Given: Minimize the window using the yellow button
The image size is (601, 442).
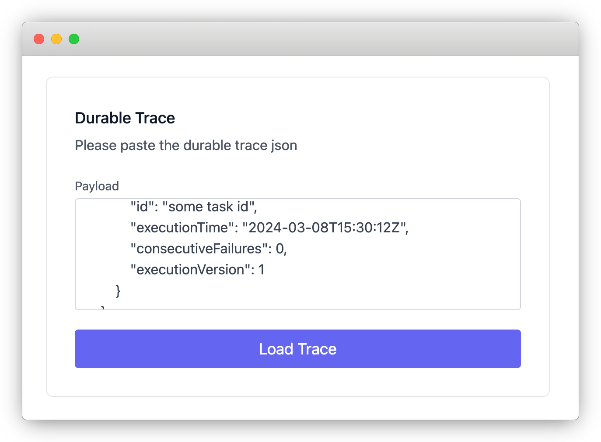Looking at the screenshot, I should 56,39.
